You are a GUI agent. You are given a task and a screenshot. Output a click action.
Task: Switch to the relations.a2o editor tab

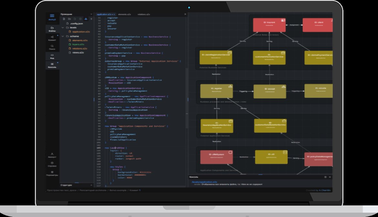point(144,15)
